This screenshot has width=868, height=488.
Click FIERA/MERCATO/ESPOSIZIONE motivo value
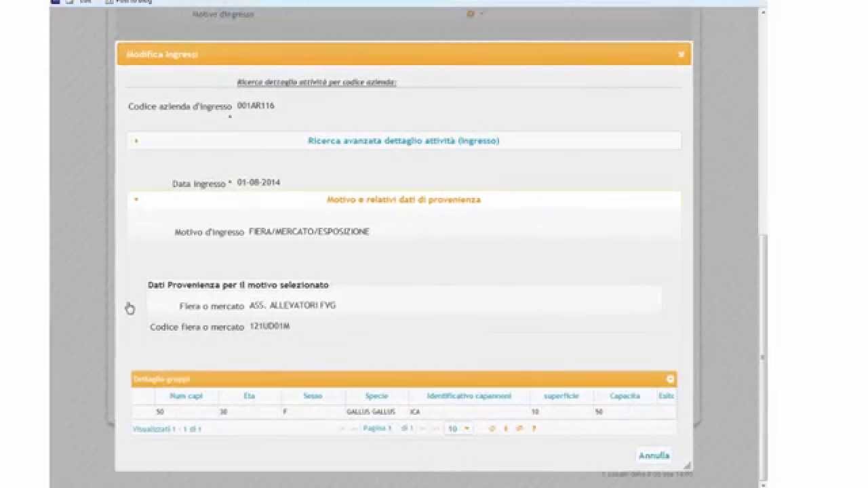point(309,232)
